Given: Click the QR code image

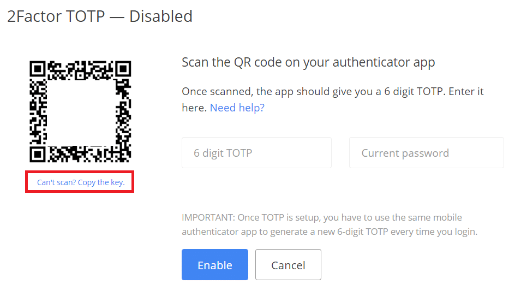Looking at the screenshot, I should coord(81,111).
